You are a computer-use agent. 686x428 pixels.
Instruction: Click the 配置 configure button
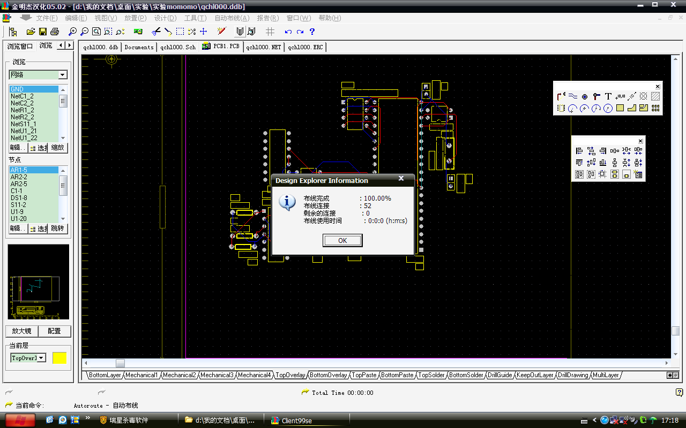click(x=54, y=331)
